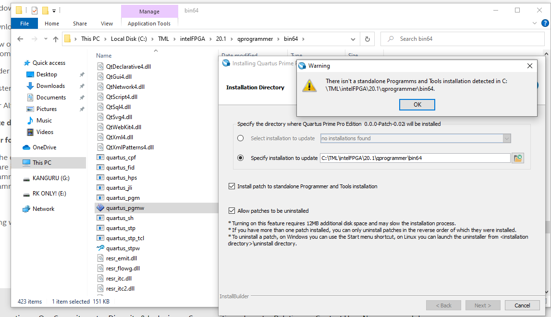Select the quartus_pgmw application icon
The width and height of the screenshot is (551, 317).
(100, 207)
